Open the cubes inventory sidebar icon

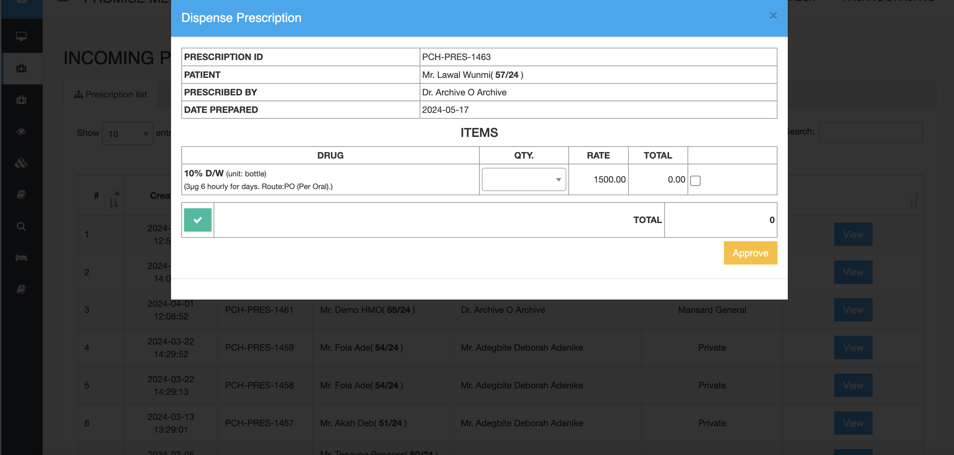[21, 163]
